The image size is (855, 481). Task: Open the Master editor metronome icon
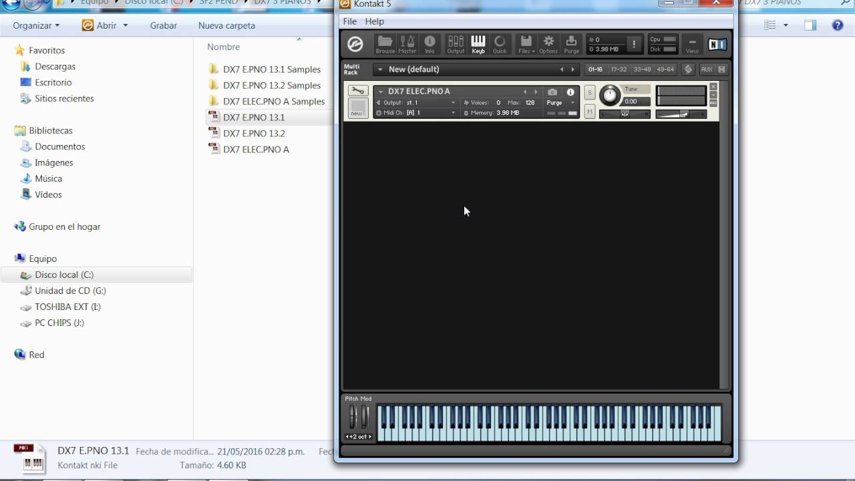coord(407,44)
